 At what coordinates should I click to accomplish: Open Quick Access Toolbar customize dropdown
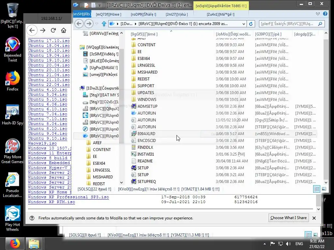(x=99, y=5)
